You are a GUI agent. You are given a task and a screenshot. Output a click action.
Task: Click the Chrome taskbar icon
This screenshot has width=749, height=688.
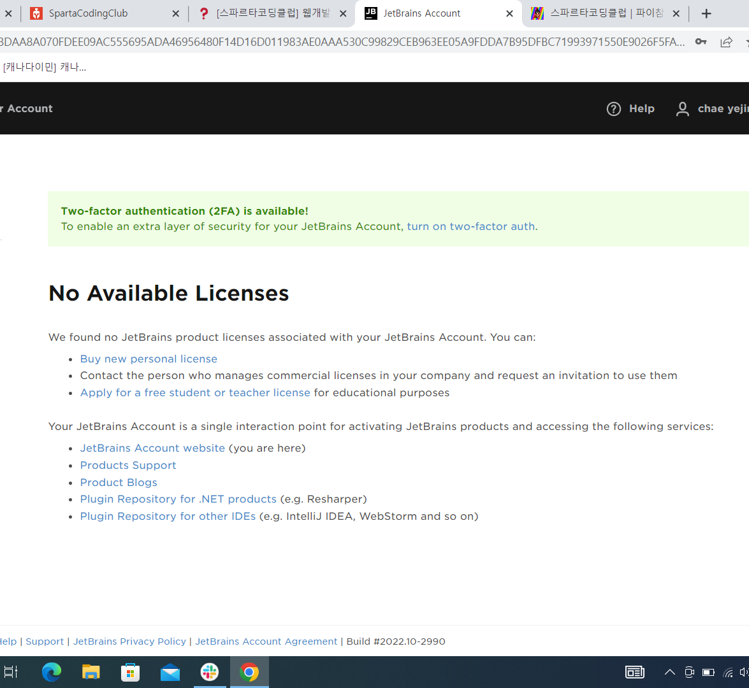[x=249, y=672]
